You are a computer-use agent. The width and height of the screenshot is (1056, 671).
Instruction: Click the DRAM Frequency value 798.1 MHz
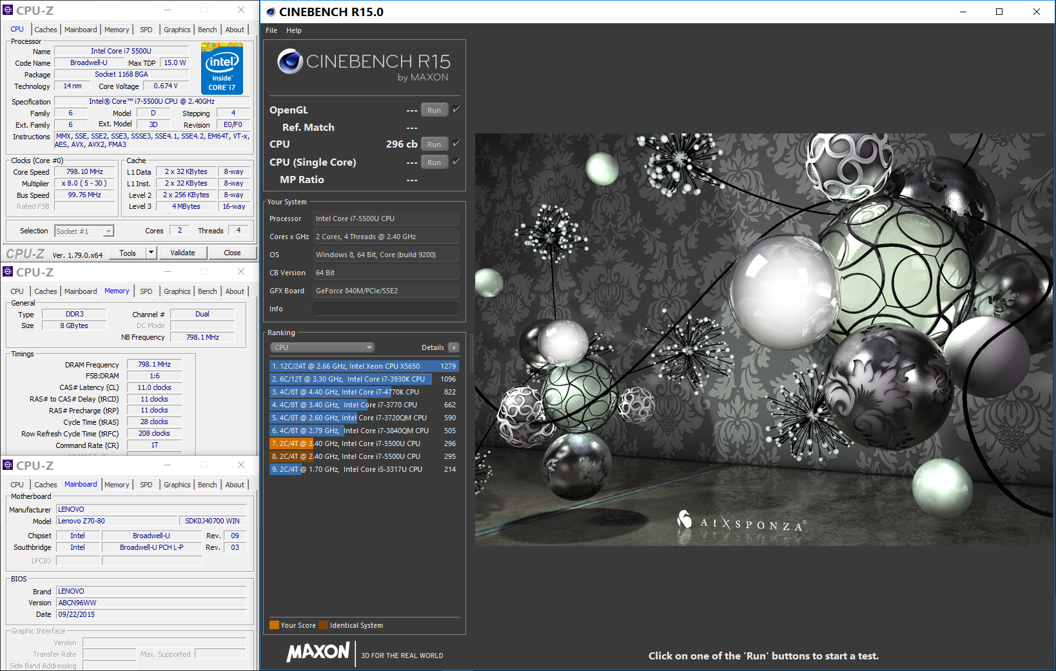154,364
